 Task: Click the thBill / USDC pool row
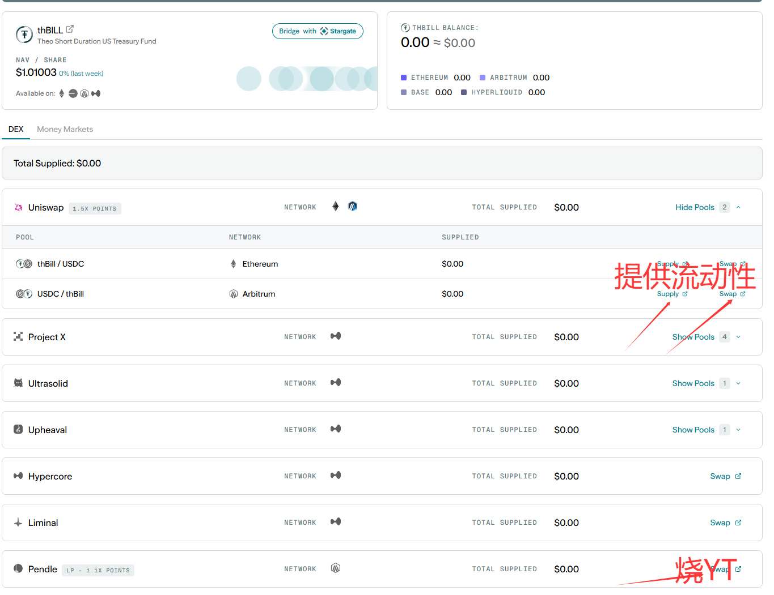coord(61,264)
